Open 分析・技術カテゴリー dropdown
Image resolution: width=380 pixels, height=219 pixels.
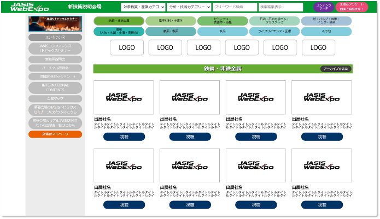pos(189,7)
